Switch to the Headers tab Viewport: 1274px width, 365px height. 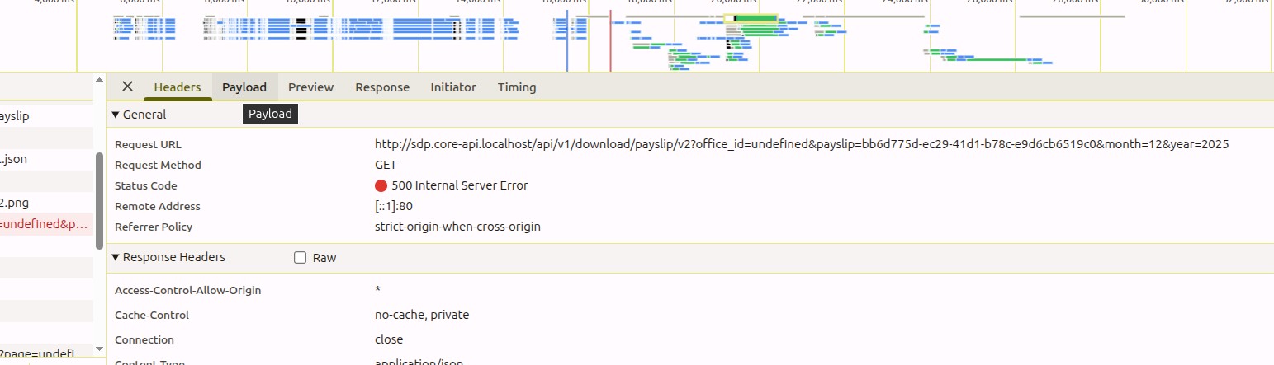pos(178,87)
